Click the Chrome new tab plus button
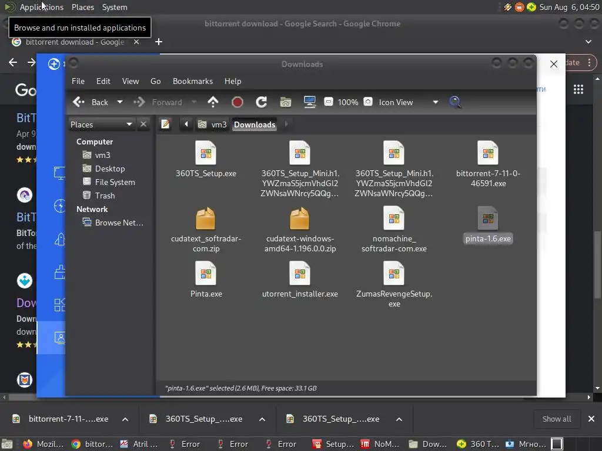This screenshot has height=451, width=602. pos(159,42)
